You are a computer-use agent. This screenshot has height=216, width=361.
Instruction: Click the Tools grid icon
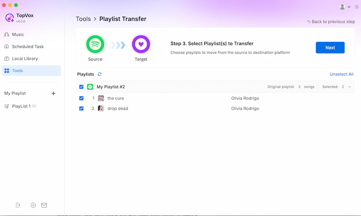[x=7, y=71]
